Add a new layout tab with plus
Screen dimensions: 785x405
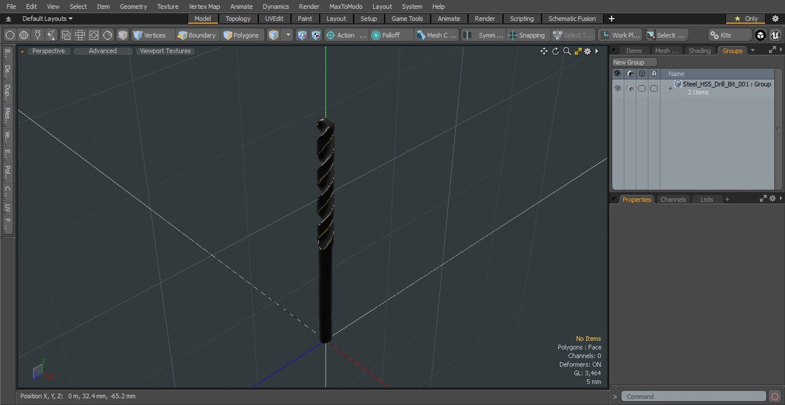(611, 18)
